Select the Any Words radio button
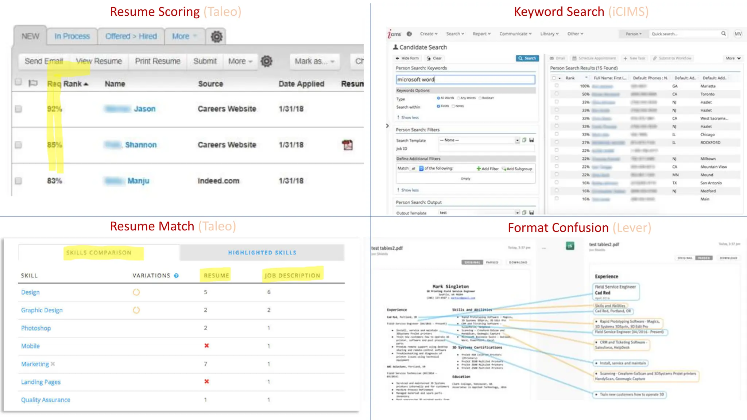The width and height of the screenshot is (747, 420). click(458, 98)
